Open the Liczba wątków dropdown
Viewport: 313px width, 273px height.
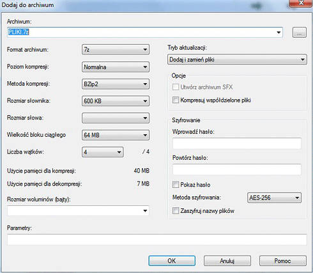[x=103, y=152]
